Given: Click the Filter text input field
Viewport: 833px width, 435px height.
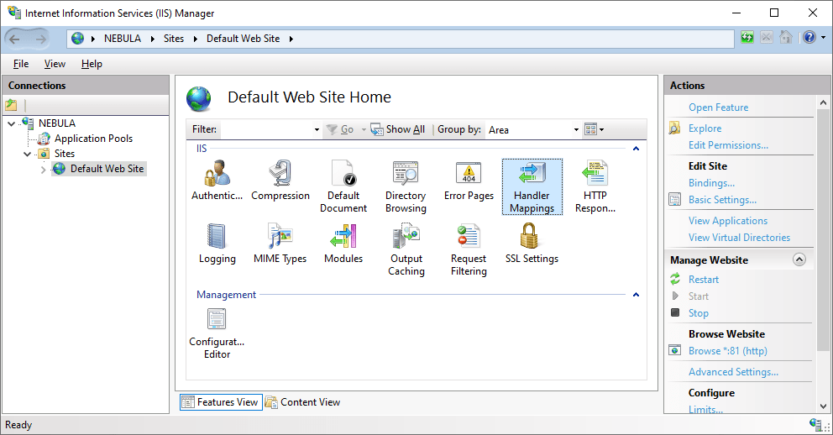Looking at the screenshot, I should coord(265,129).
